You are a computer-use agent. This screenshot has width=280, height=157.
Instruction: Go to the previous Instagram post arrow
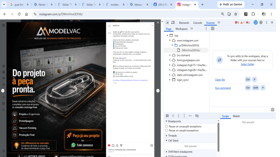(x=3, y=91)
